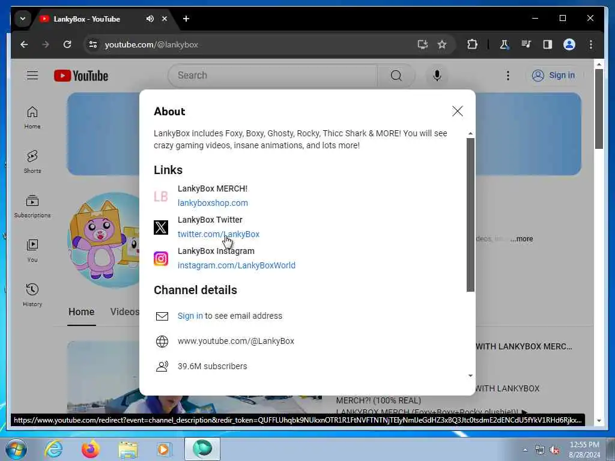Open the Windows Start button
Viewport: 615px width, 461px height.
(x=16, y=449)
